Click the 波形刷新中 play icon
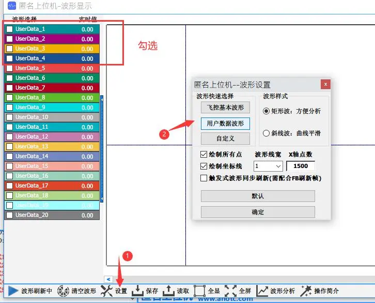Image resolution: width=375 pixels, height=303 pixels. coord(13,291)
